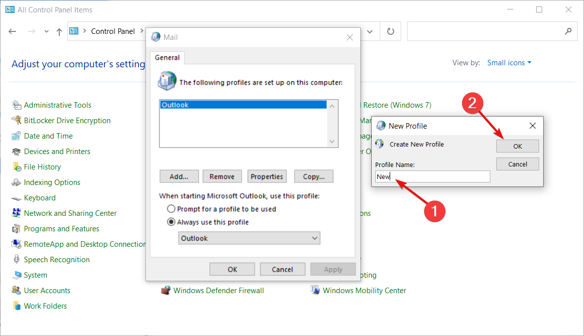This screenshot has height=336, width=584.
Task: Open the Speech Recognition microphone icon
Action: coord(16,260)
